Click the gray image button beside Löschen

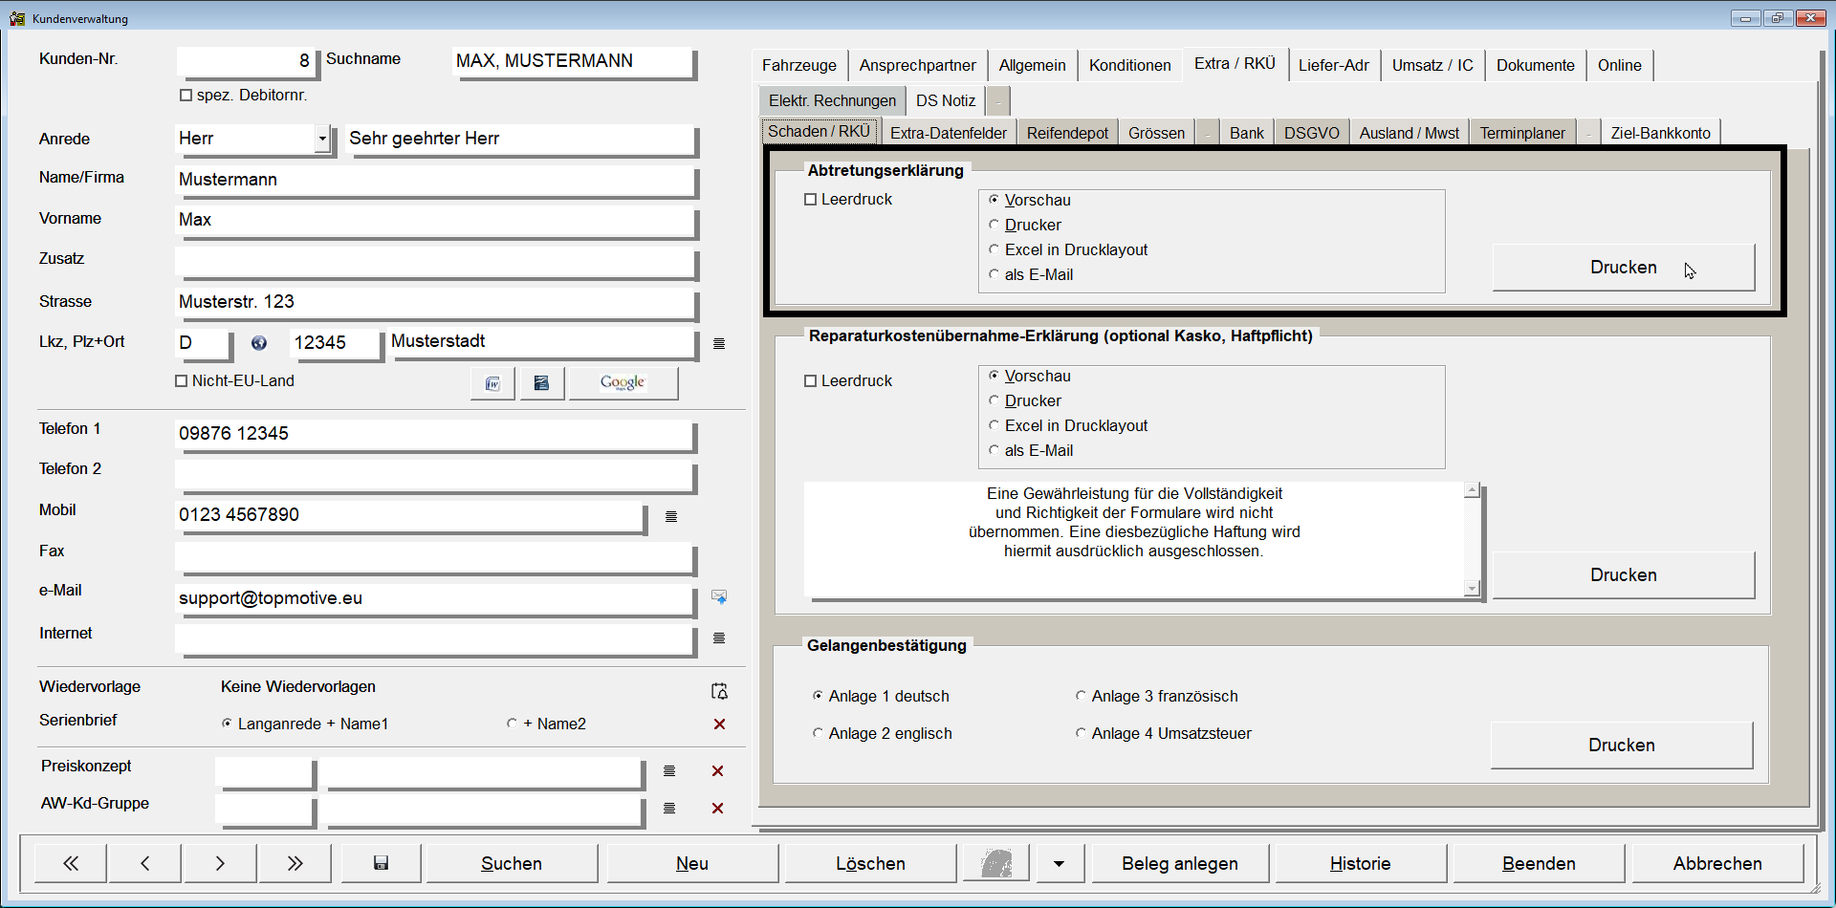996,863
